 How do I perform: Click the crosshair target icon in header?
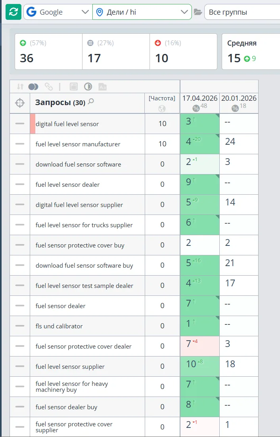click(x=20, y=103)
